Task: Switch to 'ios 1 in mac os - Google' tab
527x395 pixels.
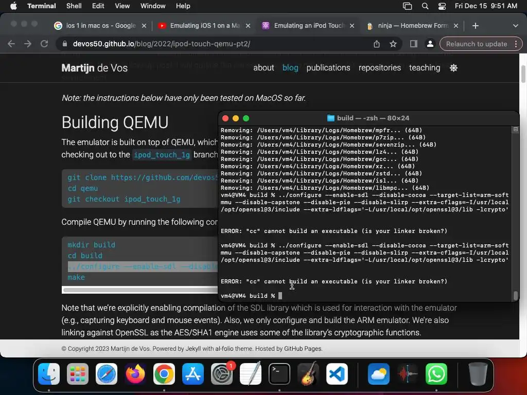Action: click(100, 26)
